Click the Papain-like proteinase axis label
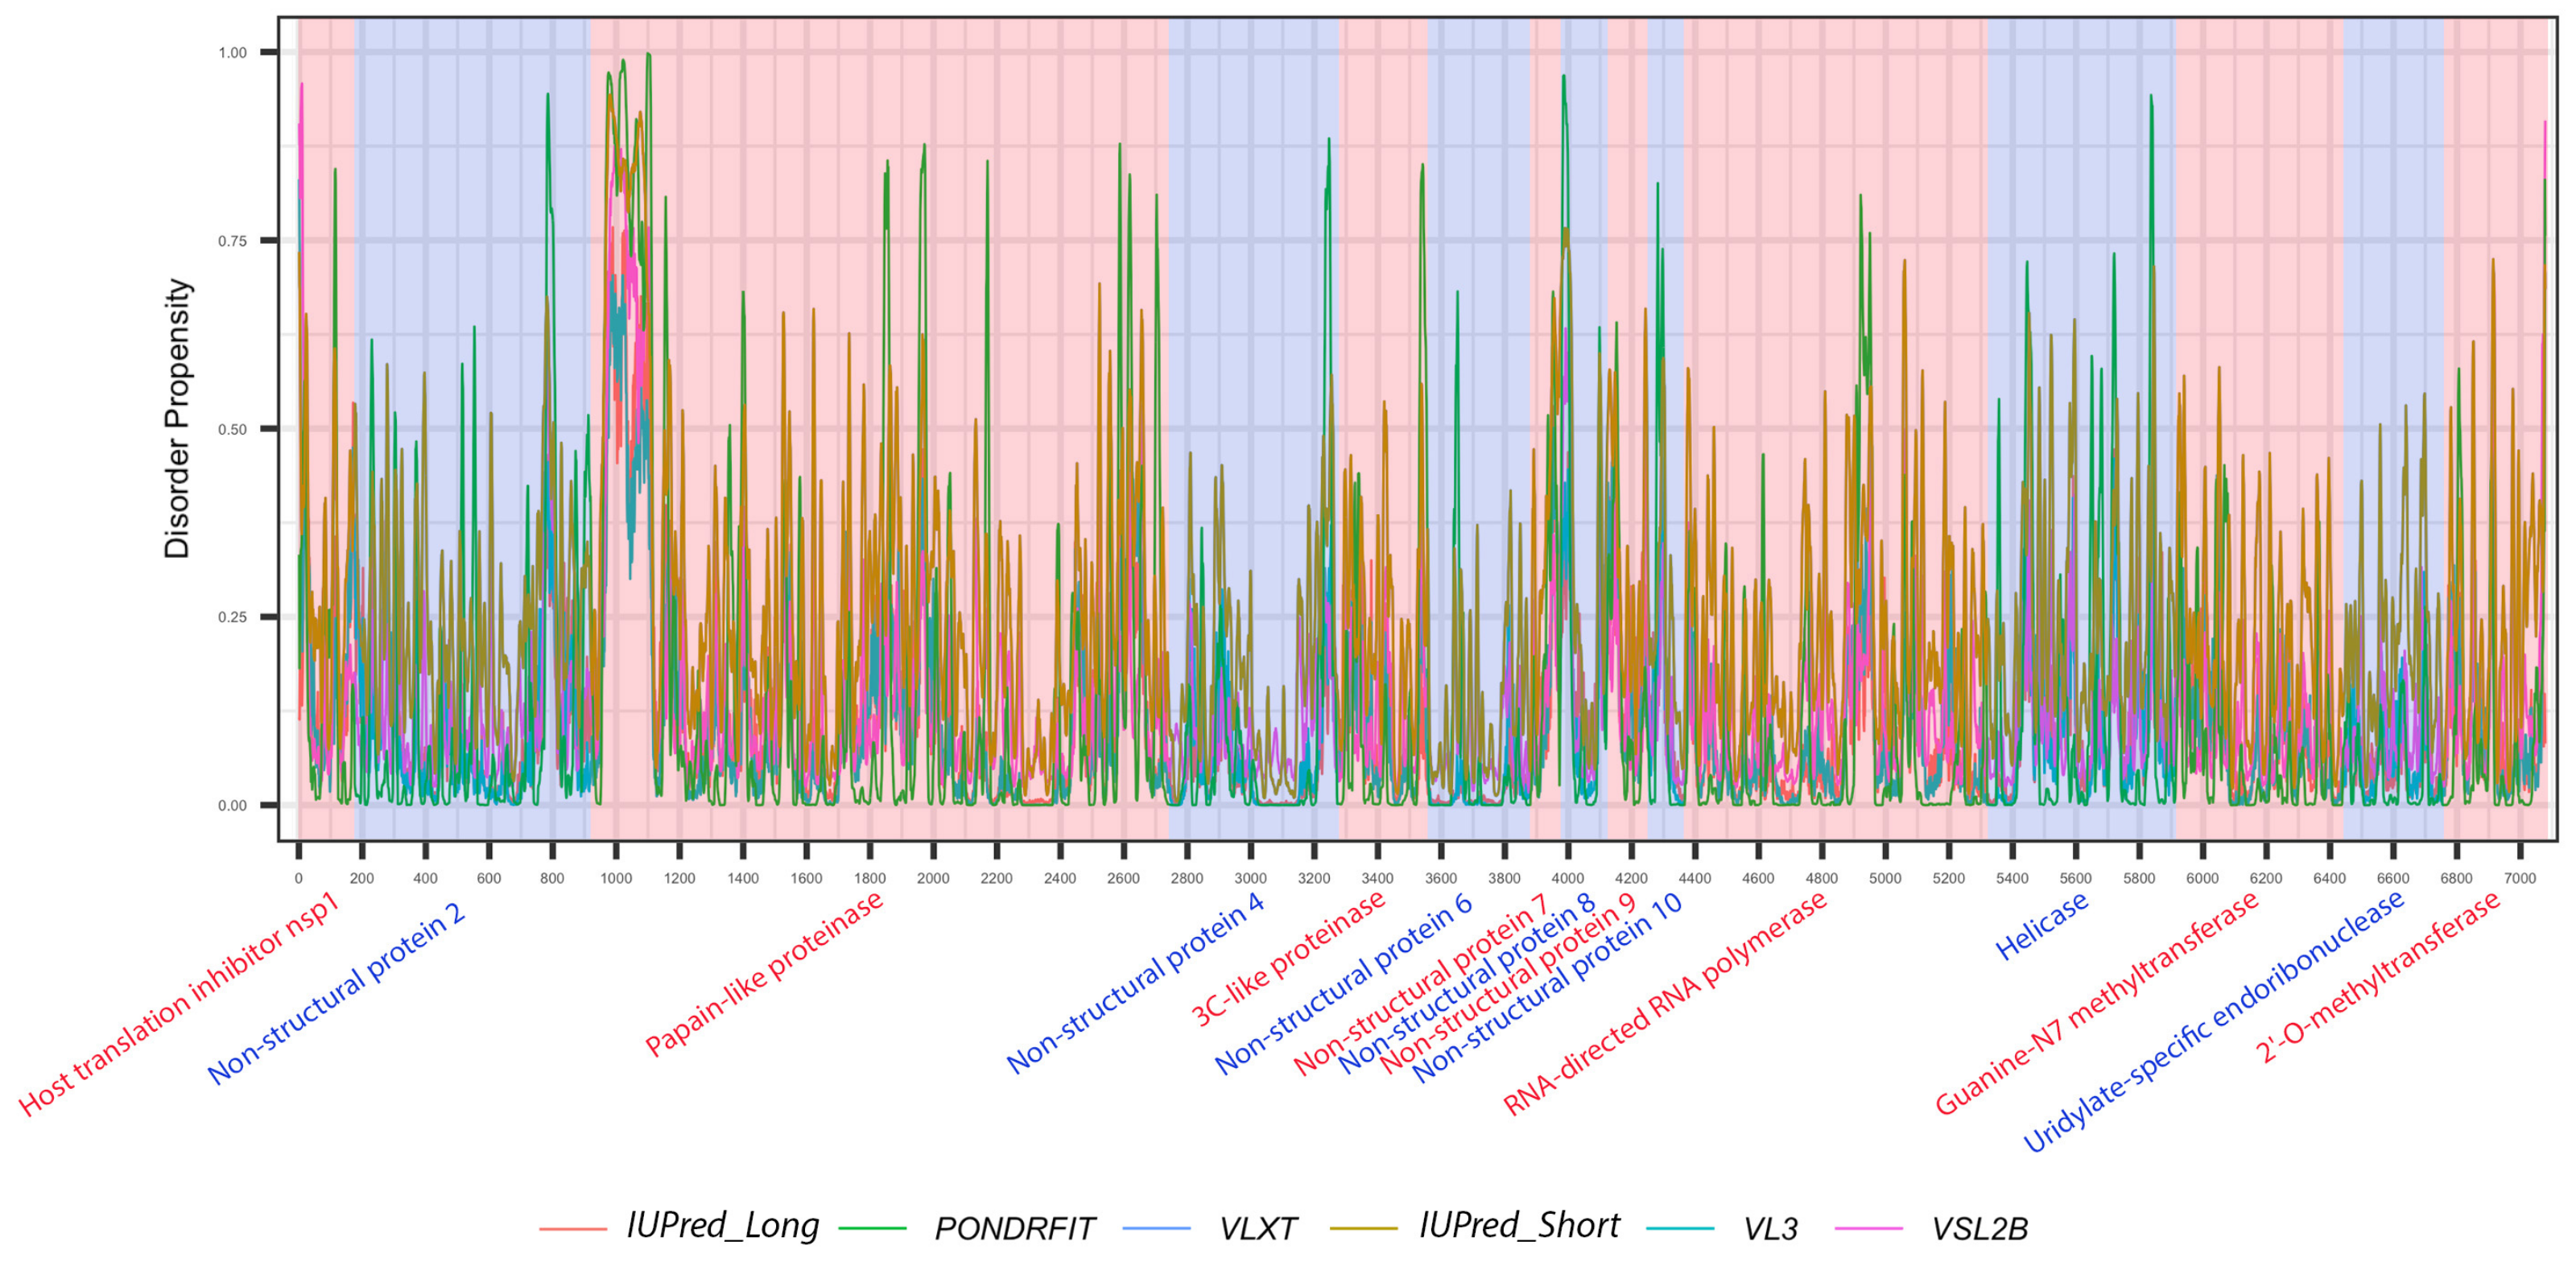The width and height of the screenshot is (2576, 1262). (x=764, y=973)
